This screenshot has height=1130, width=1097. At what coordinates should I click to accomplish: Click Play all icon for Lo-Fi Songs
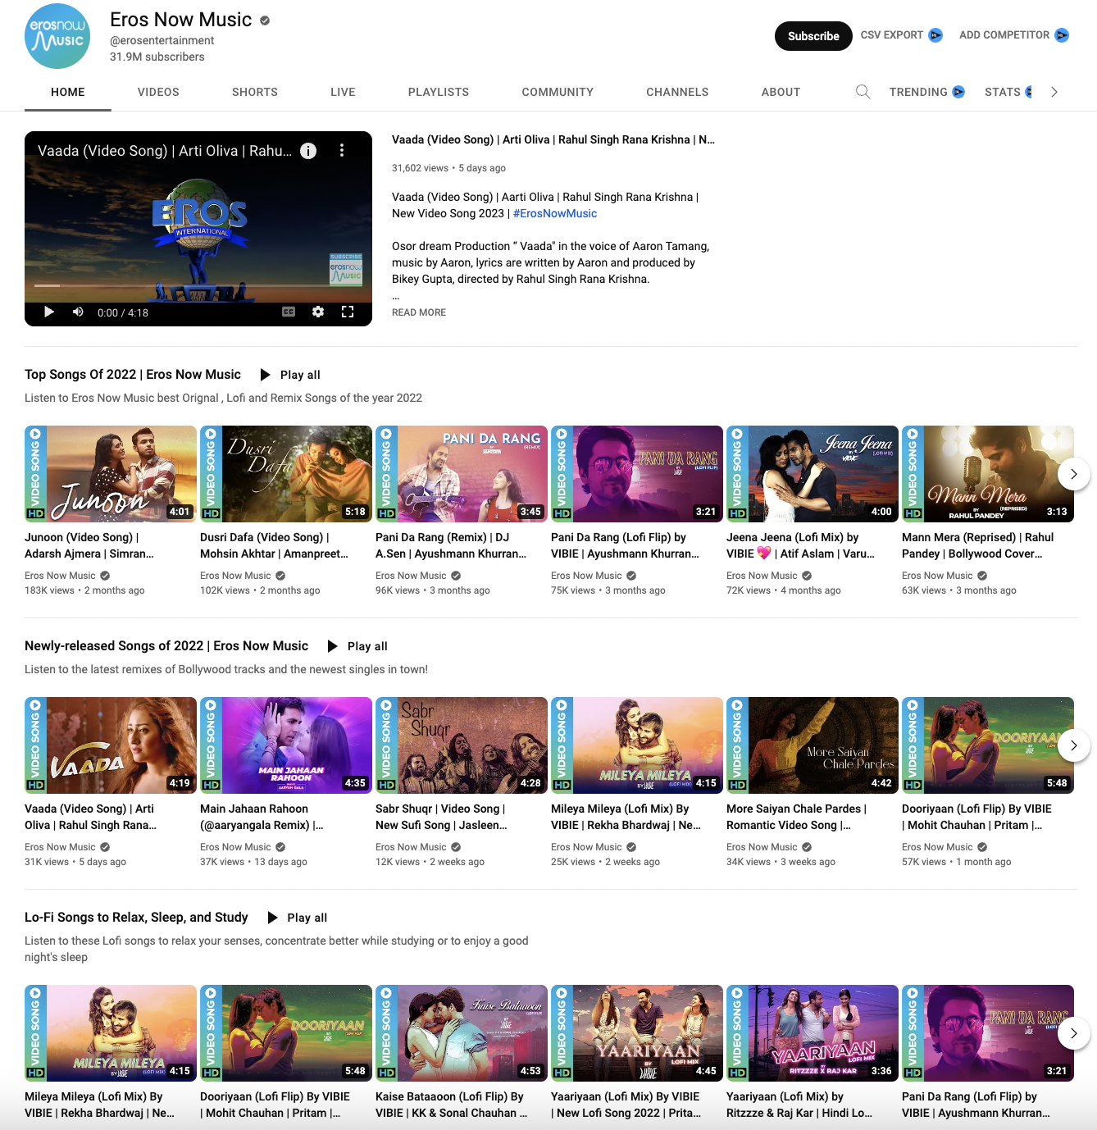tap(273, 918)
